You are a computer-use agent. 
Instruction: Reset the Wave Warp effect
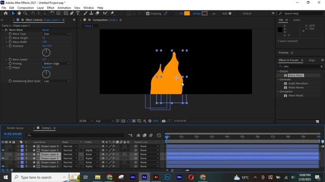[45, 30]
